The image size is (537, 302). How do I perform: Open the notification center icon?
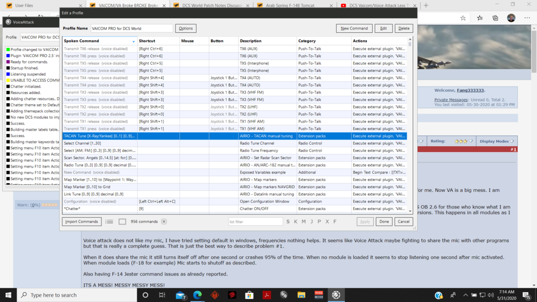[527, 295]
